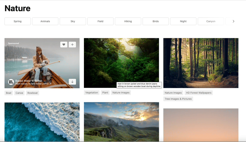Image resolution: width=246 pixels, height=142 pixels.
Task: Click the Boxed Water Is Better avatar logo
Action: [x=11, y=82]
